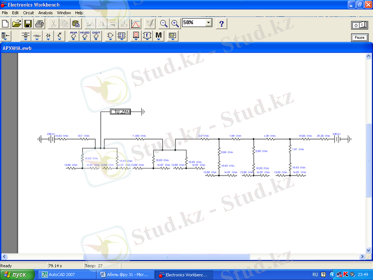Click the APУAHA.ewb window title bar
The height and width of the screenshot is (280, 373).
point(186,48)
